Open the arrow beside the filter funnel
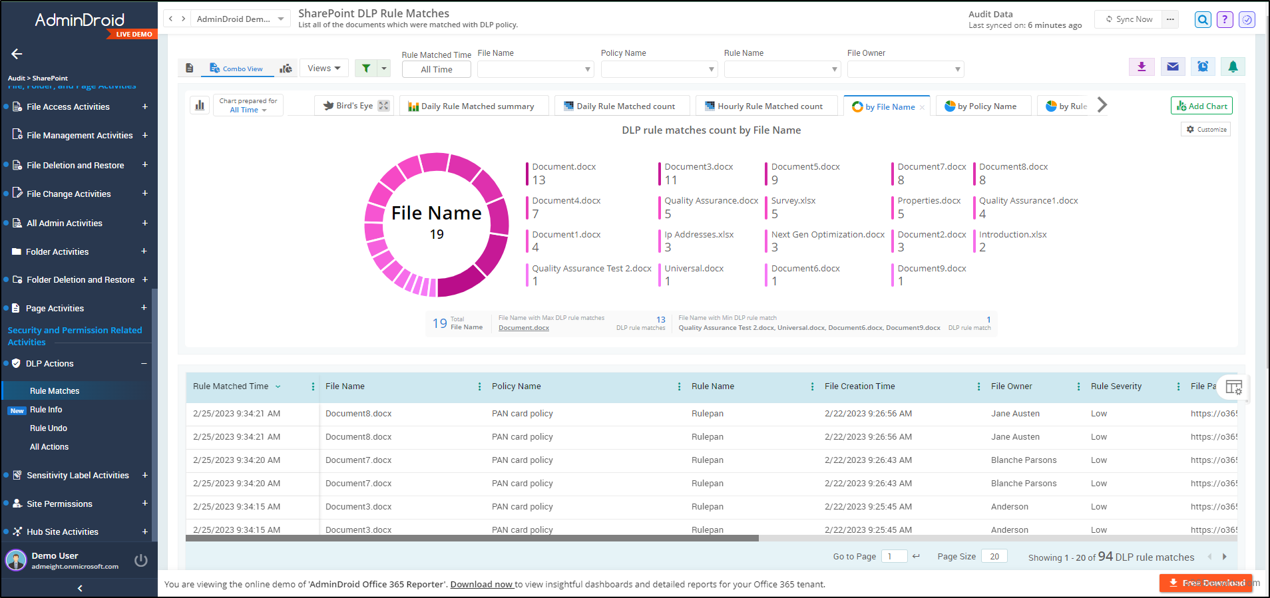This screenshot has width=1270, height=598. coord(384,68)
